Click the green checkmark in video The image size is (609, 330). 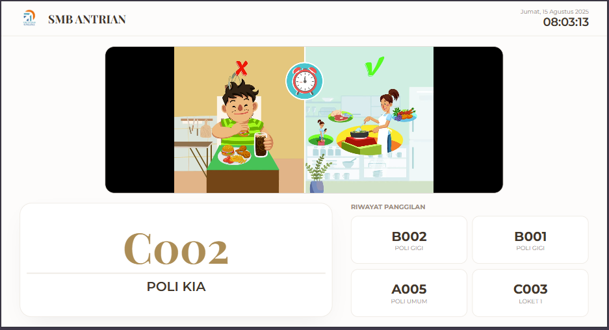click(x=374, y=66)
